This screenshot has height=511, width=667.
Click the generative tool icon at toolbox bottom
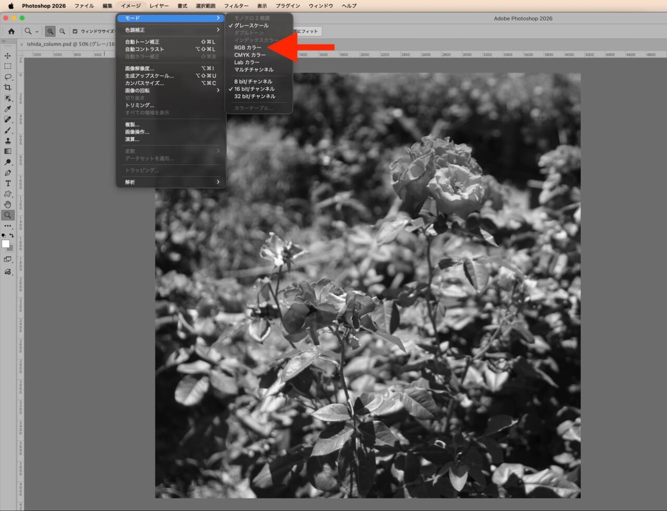(7, 272)
